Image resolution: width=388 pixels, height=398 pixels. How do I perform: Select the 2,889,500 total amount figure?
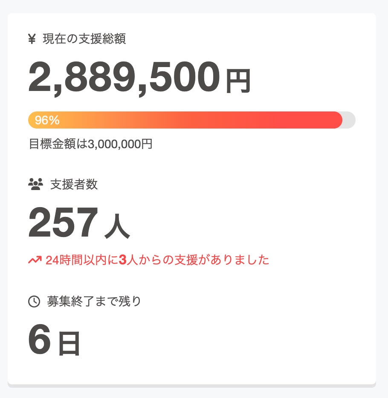pyautogui.click(x=124, y=78)
